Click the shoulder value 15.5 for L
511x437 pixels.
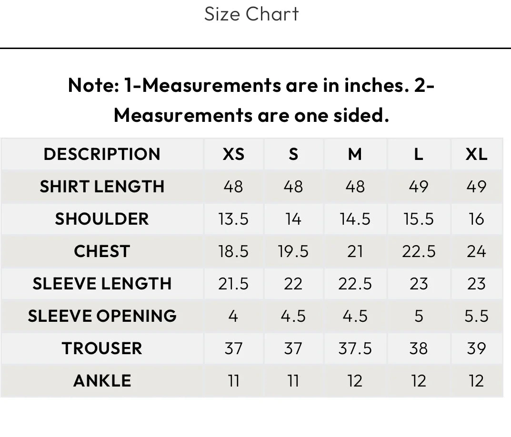(x=419, y=219)
